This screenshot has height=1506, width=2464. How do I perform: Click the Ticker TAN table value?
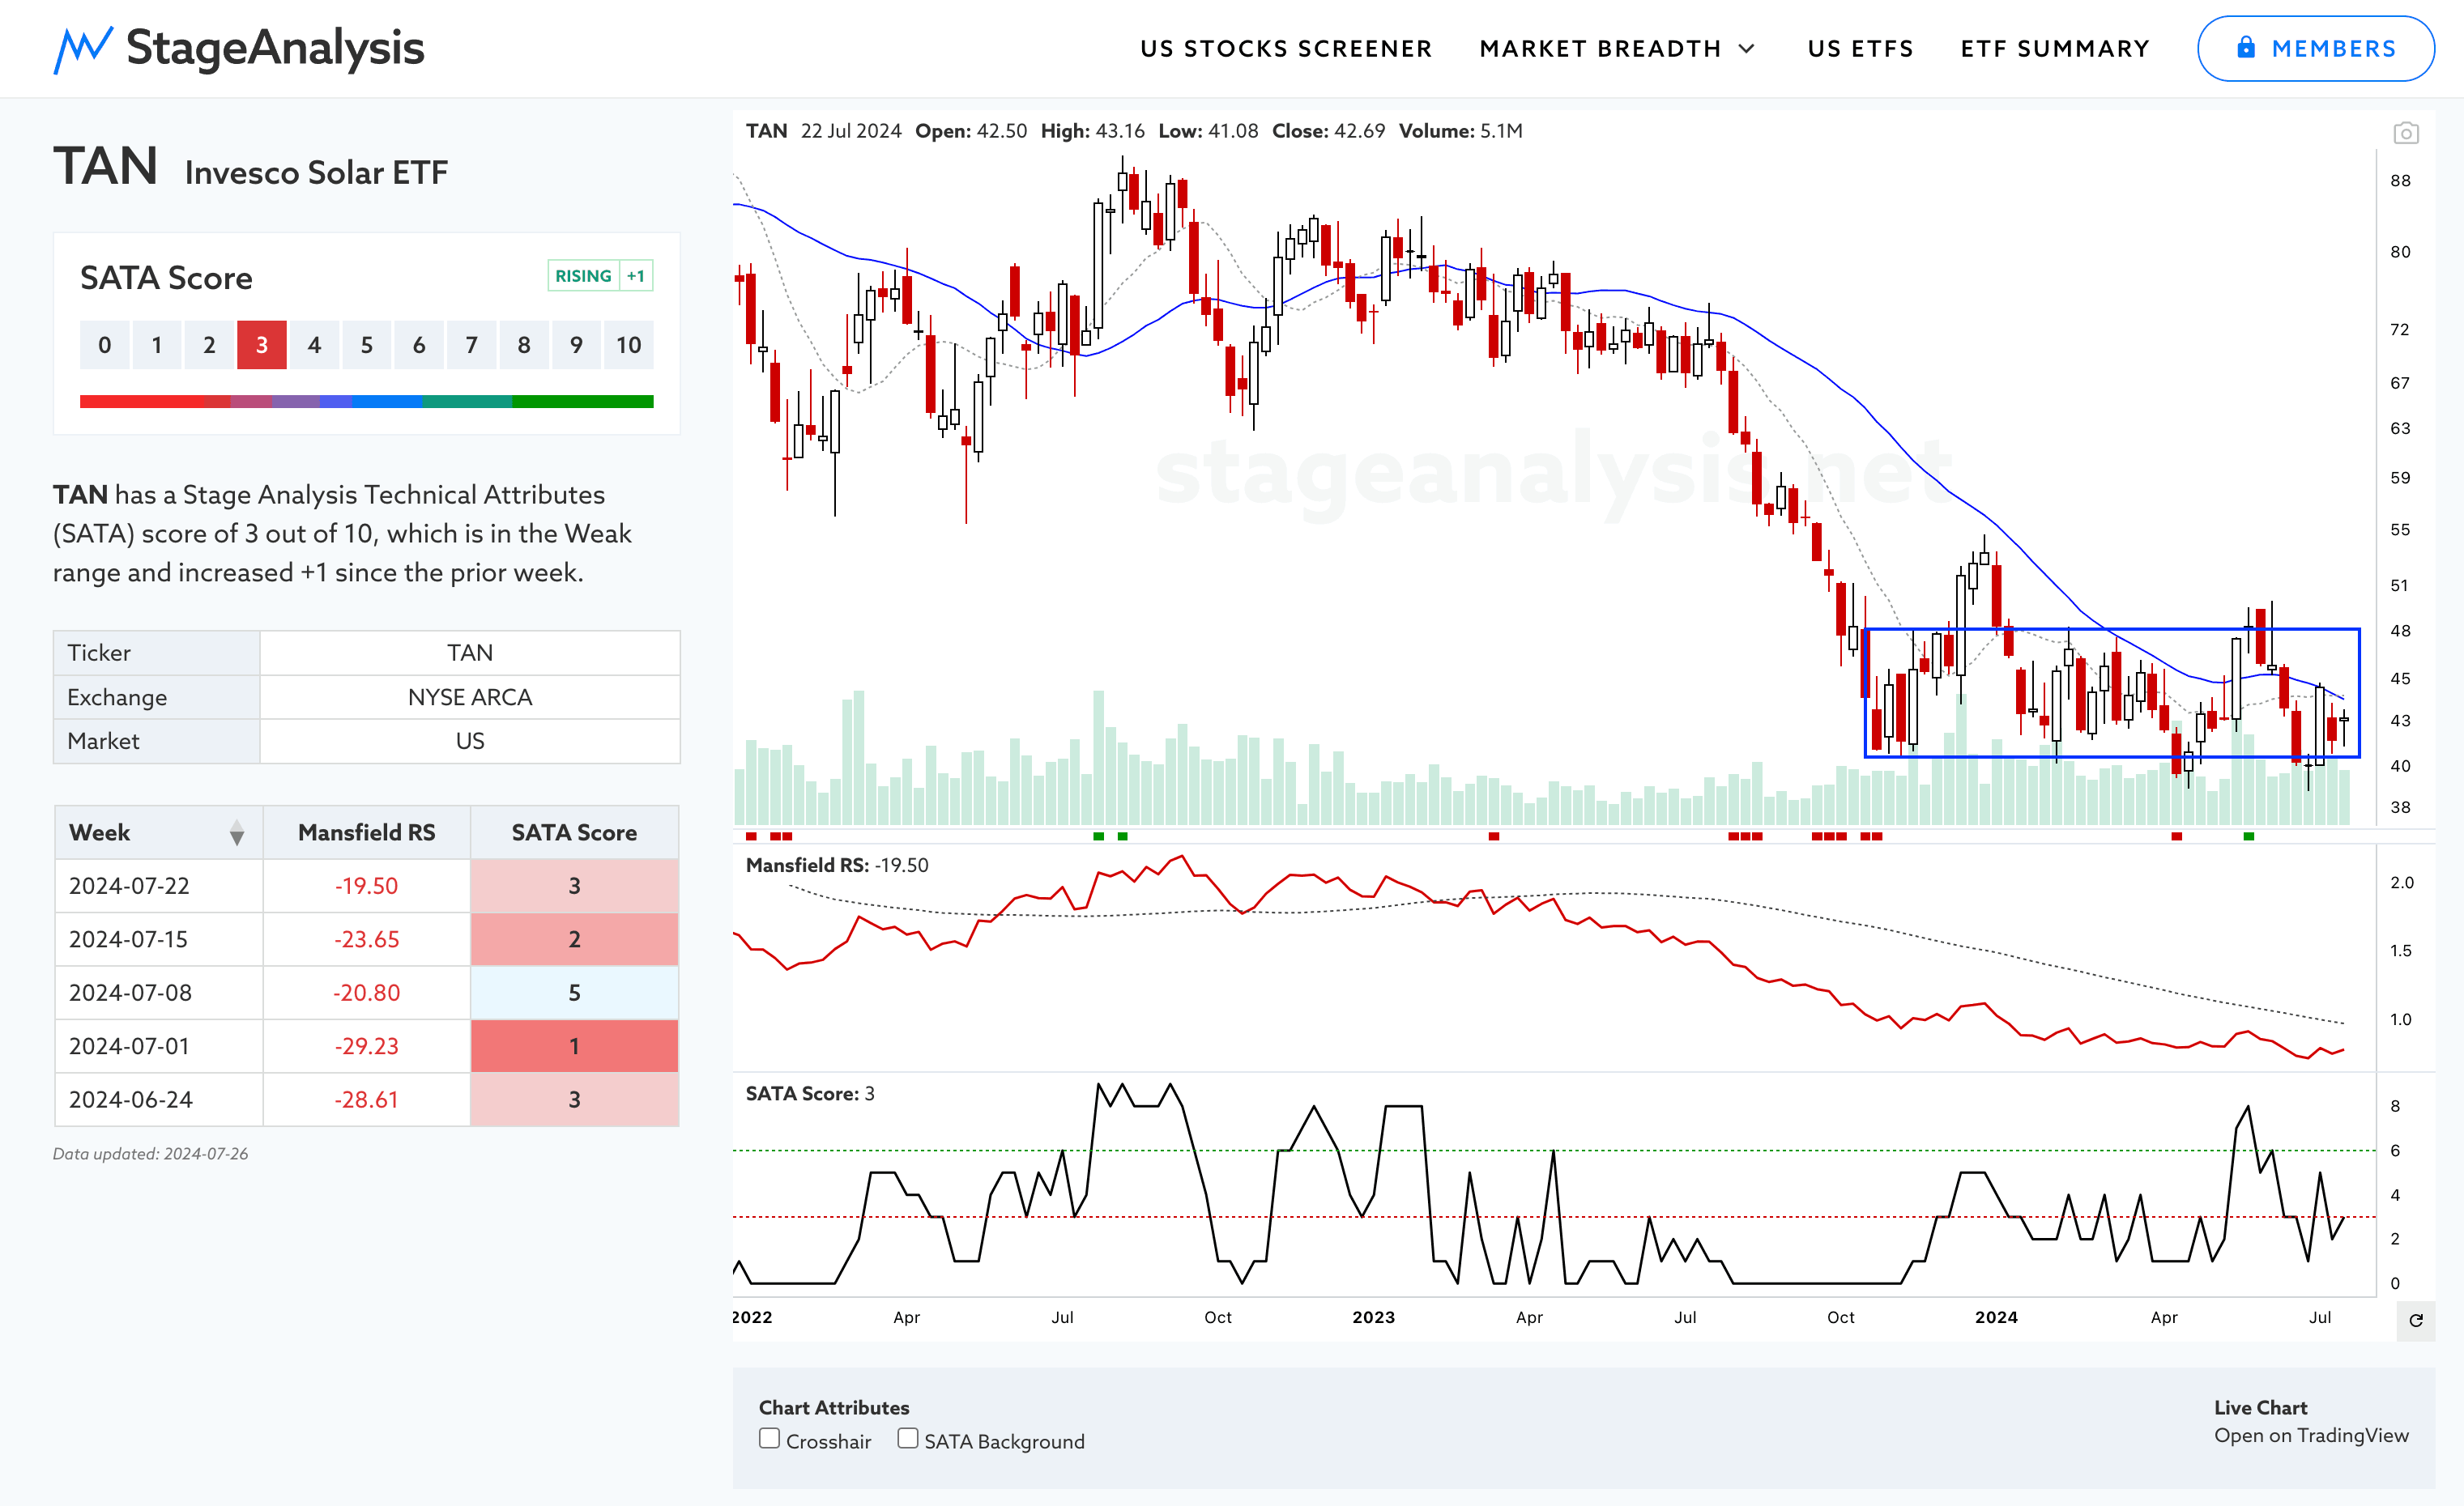click(470, 653)
